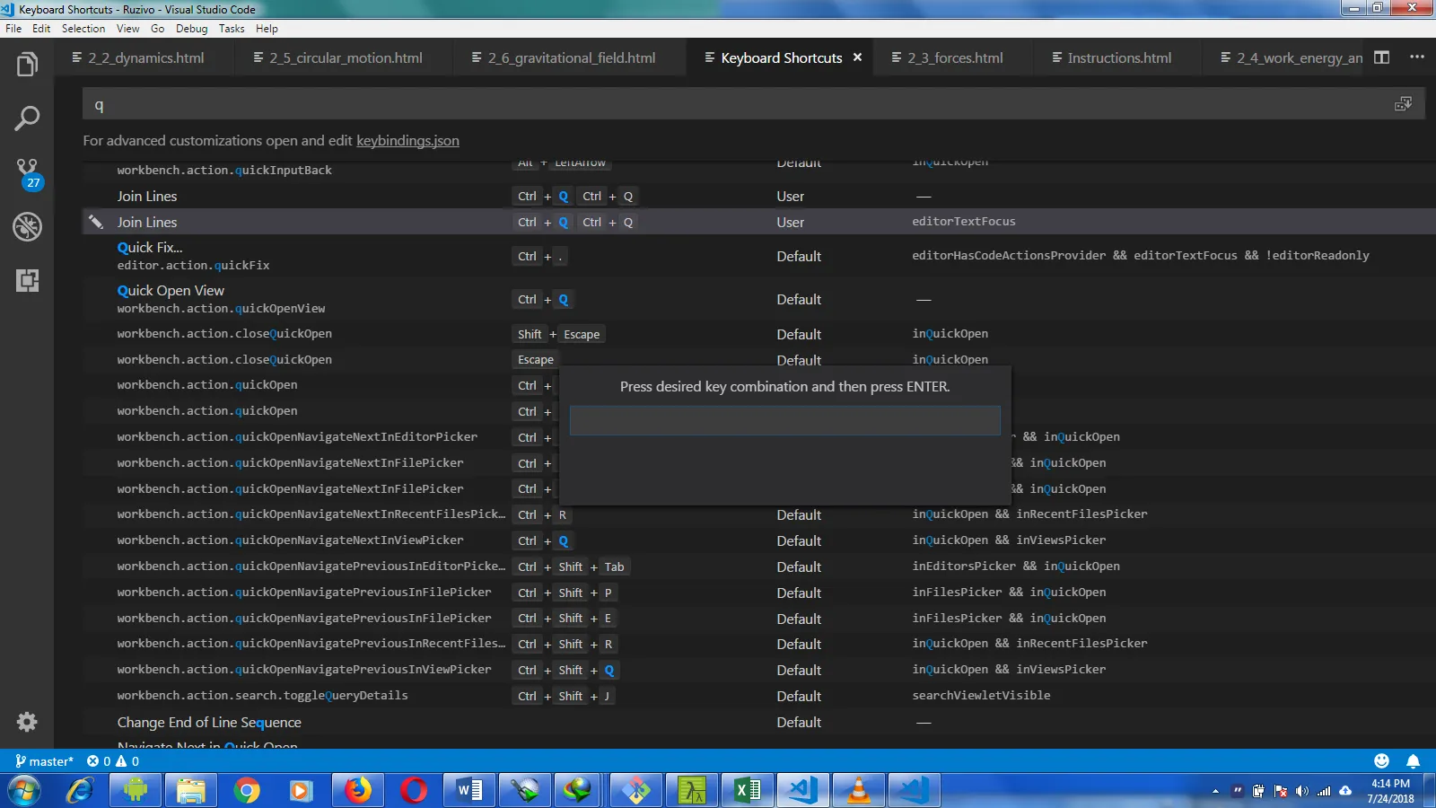Open the View menu
This screenshot has height=808, width=1436.
pos(128,29)
